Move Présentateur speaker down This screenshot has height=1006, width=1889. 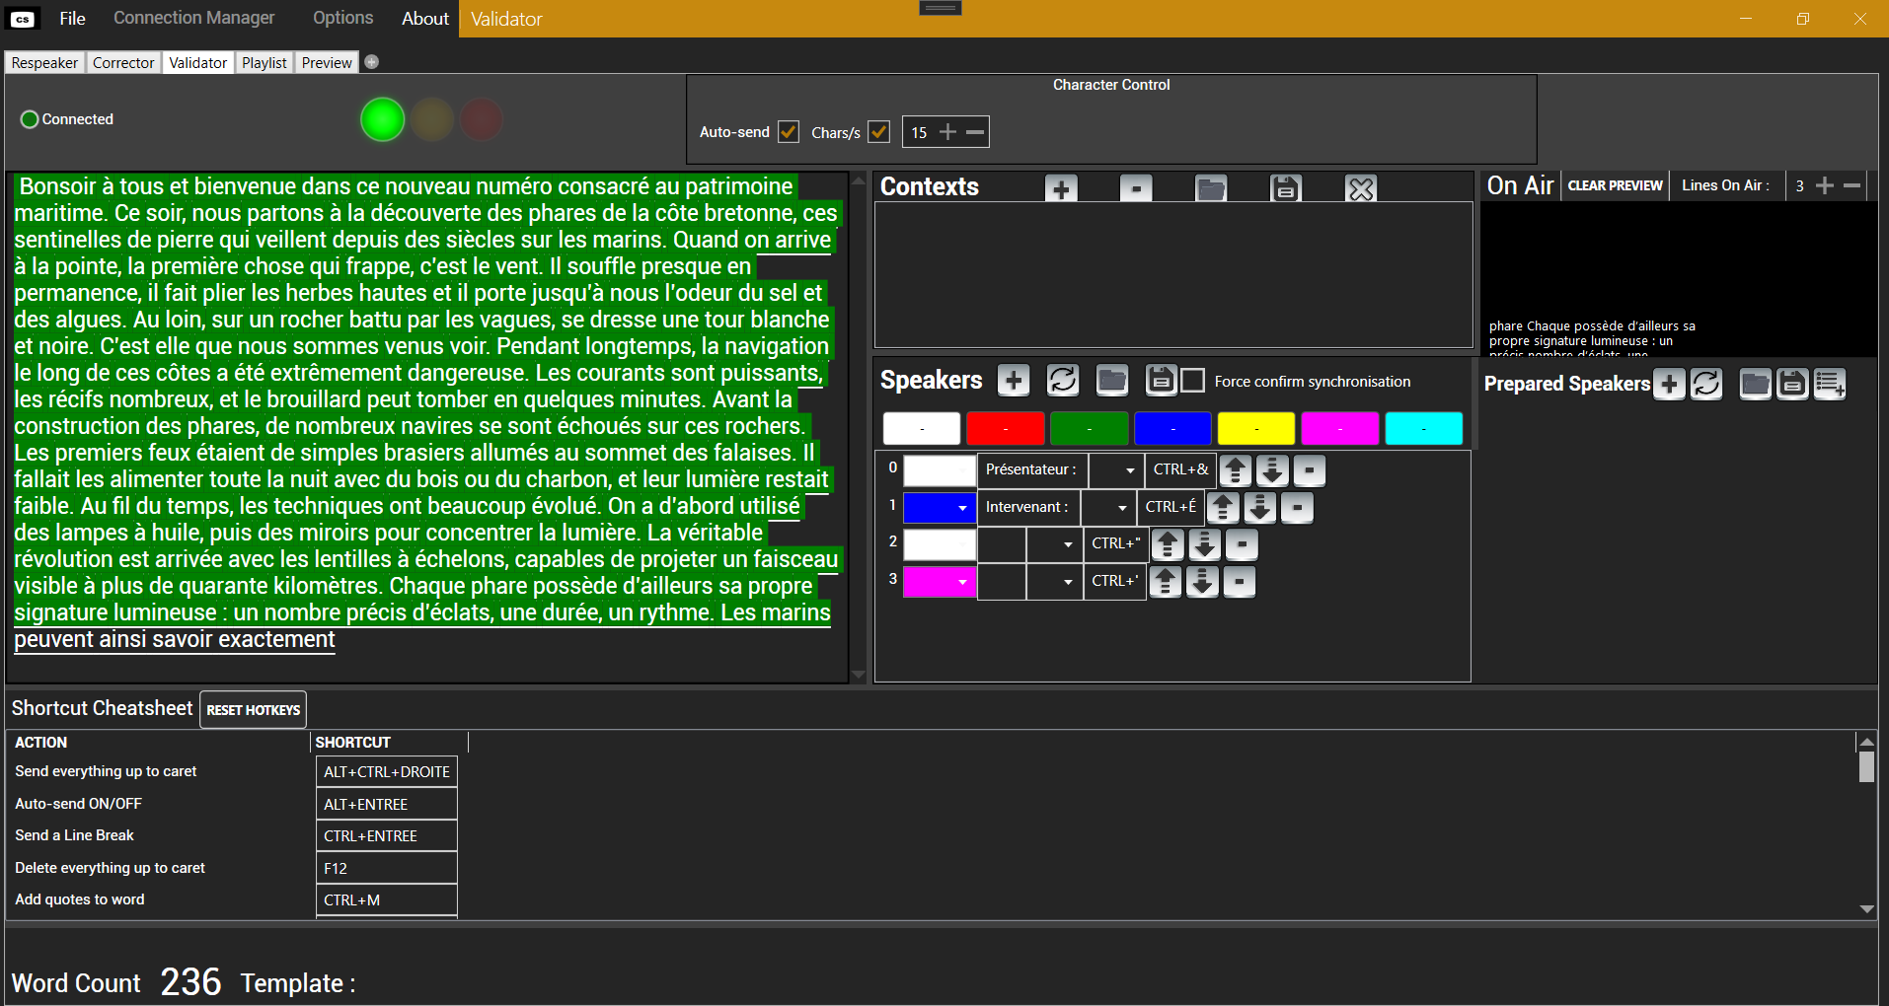(x=1273, y=470)
